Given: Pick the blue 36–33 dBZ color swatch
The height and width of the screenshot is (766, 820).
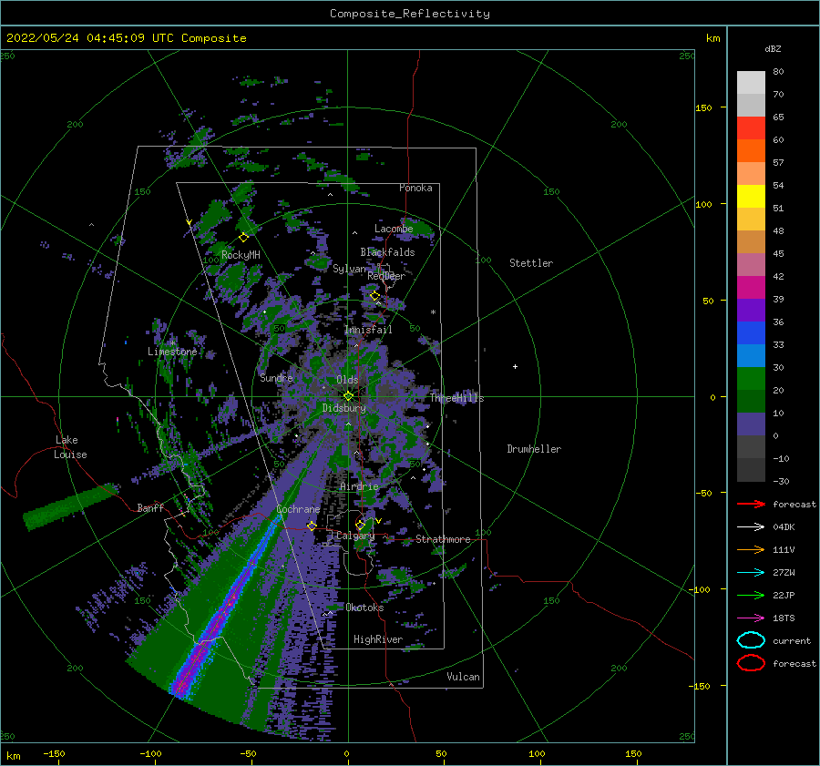Looking at the screenshot, I should (x=751, y=333).
